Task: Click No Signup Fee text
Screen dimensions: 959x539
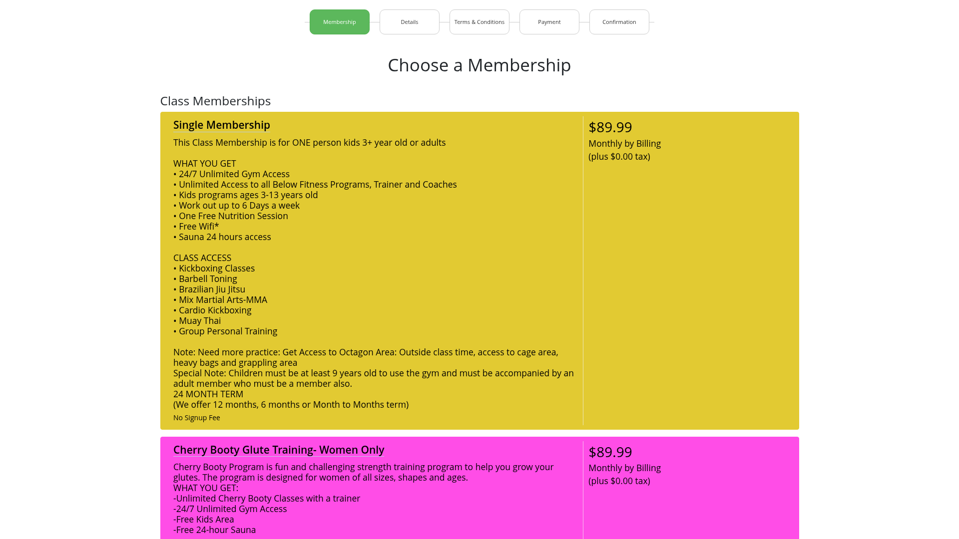Action: tap(197, 418)
